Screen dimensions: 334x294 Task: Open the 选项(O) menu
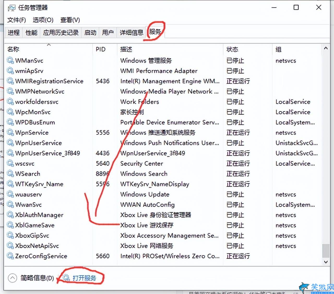pyautogui.click(x=43, y=20)
